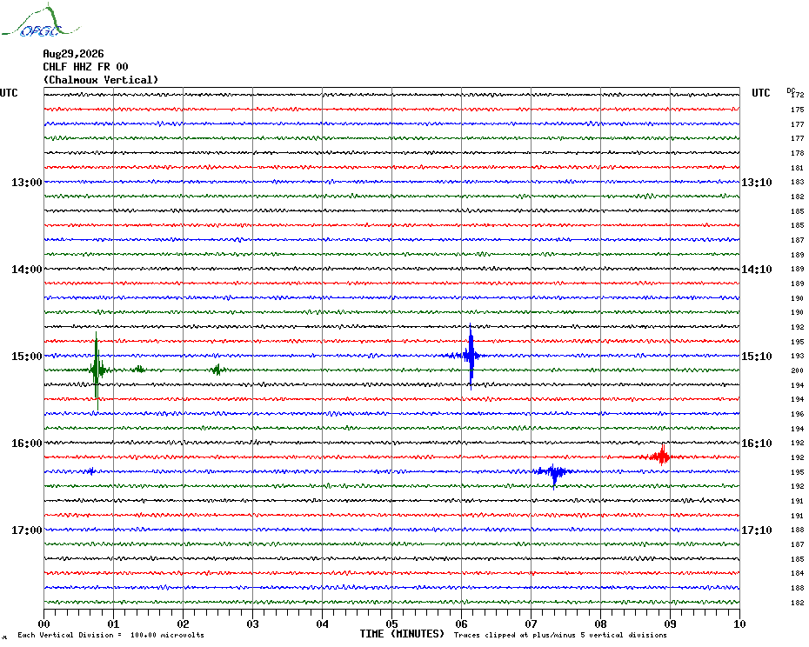
Task: Click the 17:10 label on the right
Action: pos(757,530)
